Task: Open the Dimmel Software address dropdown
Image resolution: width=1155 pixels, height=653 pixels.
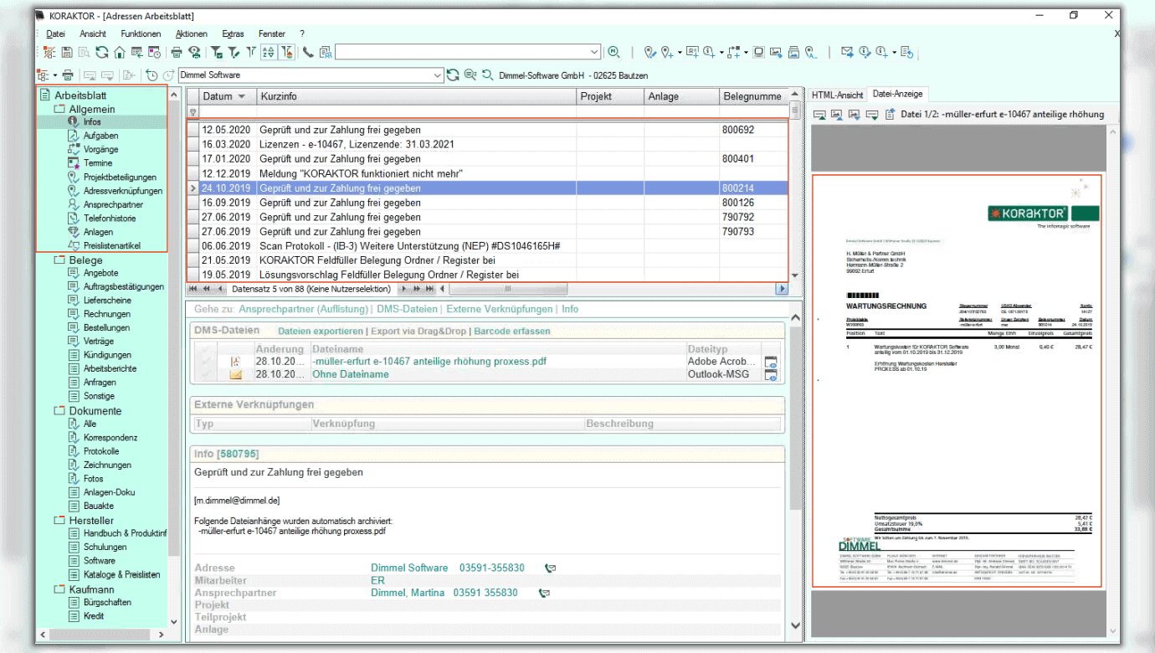Action: tap(437, 75)
